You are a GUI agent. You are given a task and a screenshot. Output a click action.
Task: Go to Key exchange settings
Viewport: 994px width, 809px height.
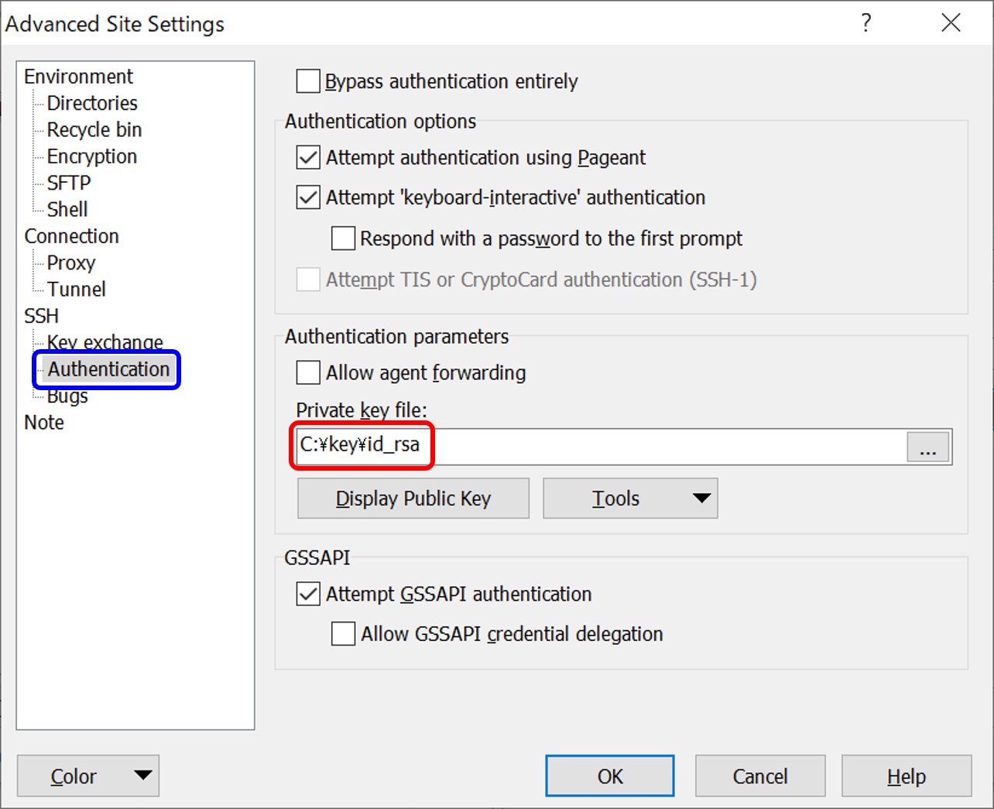click(105, 341)
